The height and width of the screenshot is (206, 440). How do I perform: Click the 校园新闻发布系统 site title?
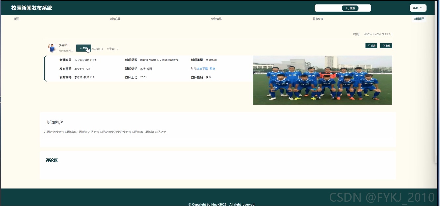[31, 8]
